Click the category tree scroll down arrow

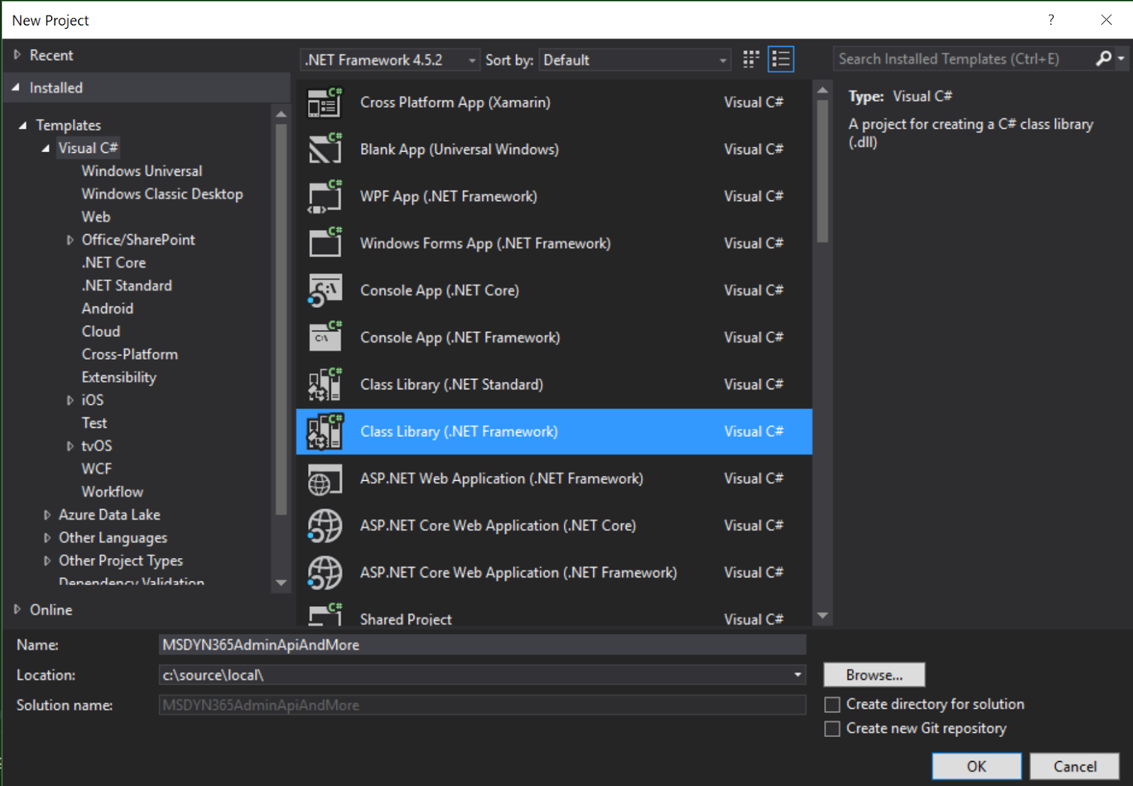coord(281,583)
